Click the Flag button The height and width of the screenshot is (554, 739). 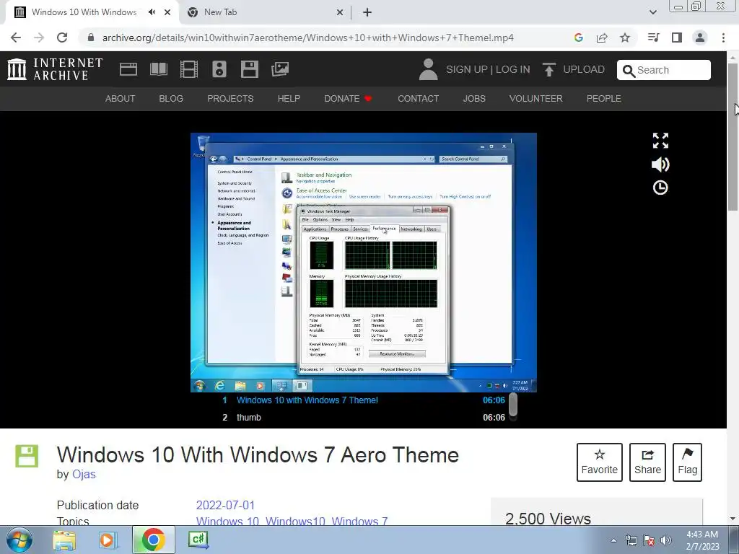pos(687,462)
